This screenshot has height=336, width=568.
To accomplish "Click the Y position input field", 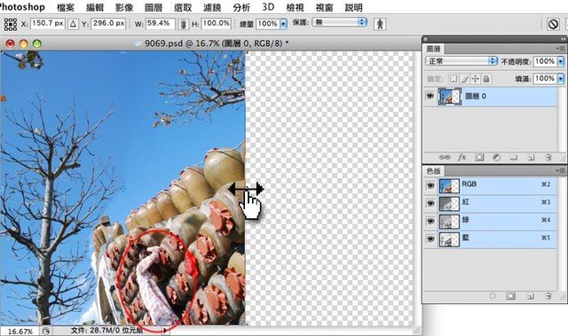I will [108, 24].
